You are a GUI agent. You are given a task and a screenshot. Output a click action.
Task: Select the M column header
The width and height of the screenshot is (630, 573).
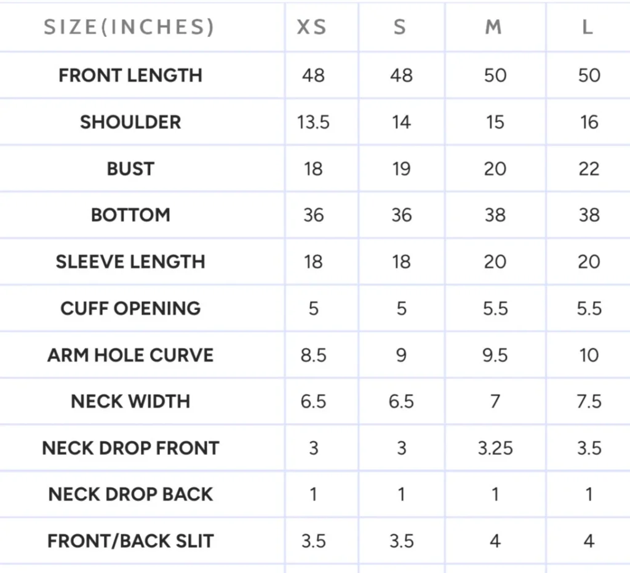[493, 28]
